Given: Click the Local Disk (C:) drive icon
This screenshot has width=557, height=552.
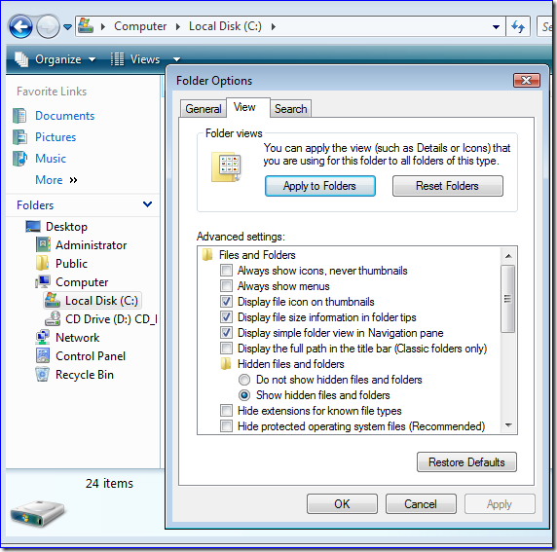Looking at the screenshot, I should click(x=53, y=300).
